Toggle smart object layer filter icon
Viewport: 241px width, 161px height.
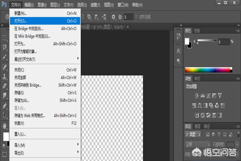[x=231, y=135]
